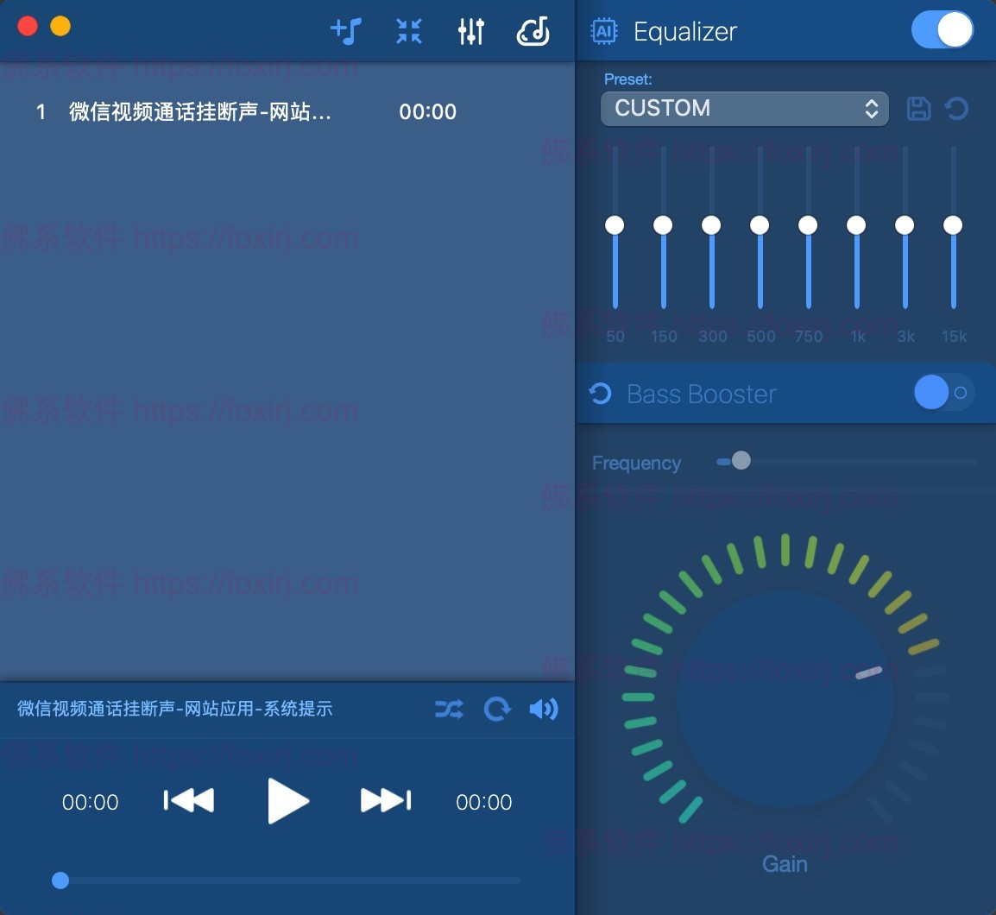
Task: Mute the playback volume
Action: click(x=545, y=709)
